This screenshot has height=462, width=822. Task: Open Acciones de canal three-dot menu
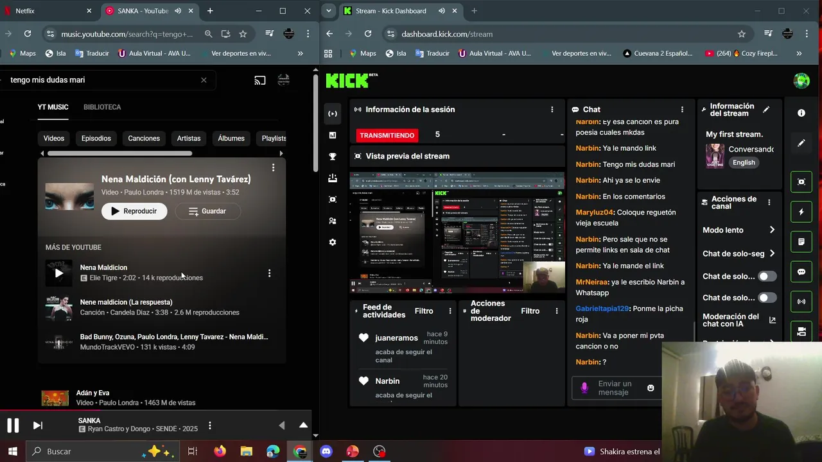click(769, 202)
